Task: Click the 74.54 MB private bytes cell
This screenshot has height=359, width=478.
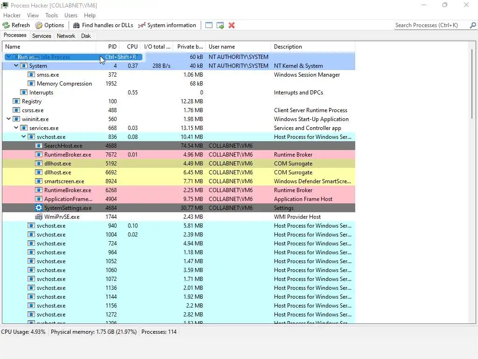Action: click(191, 146)
